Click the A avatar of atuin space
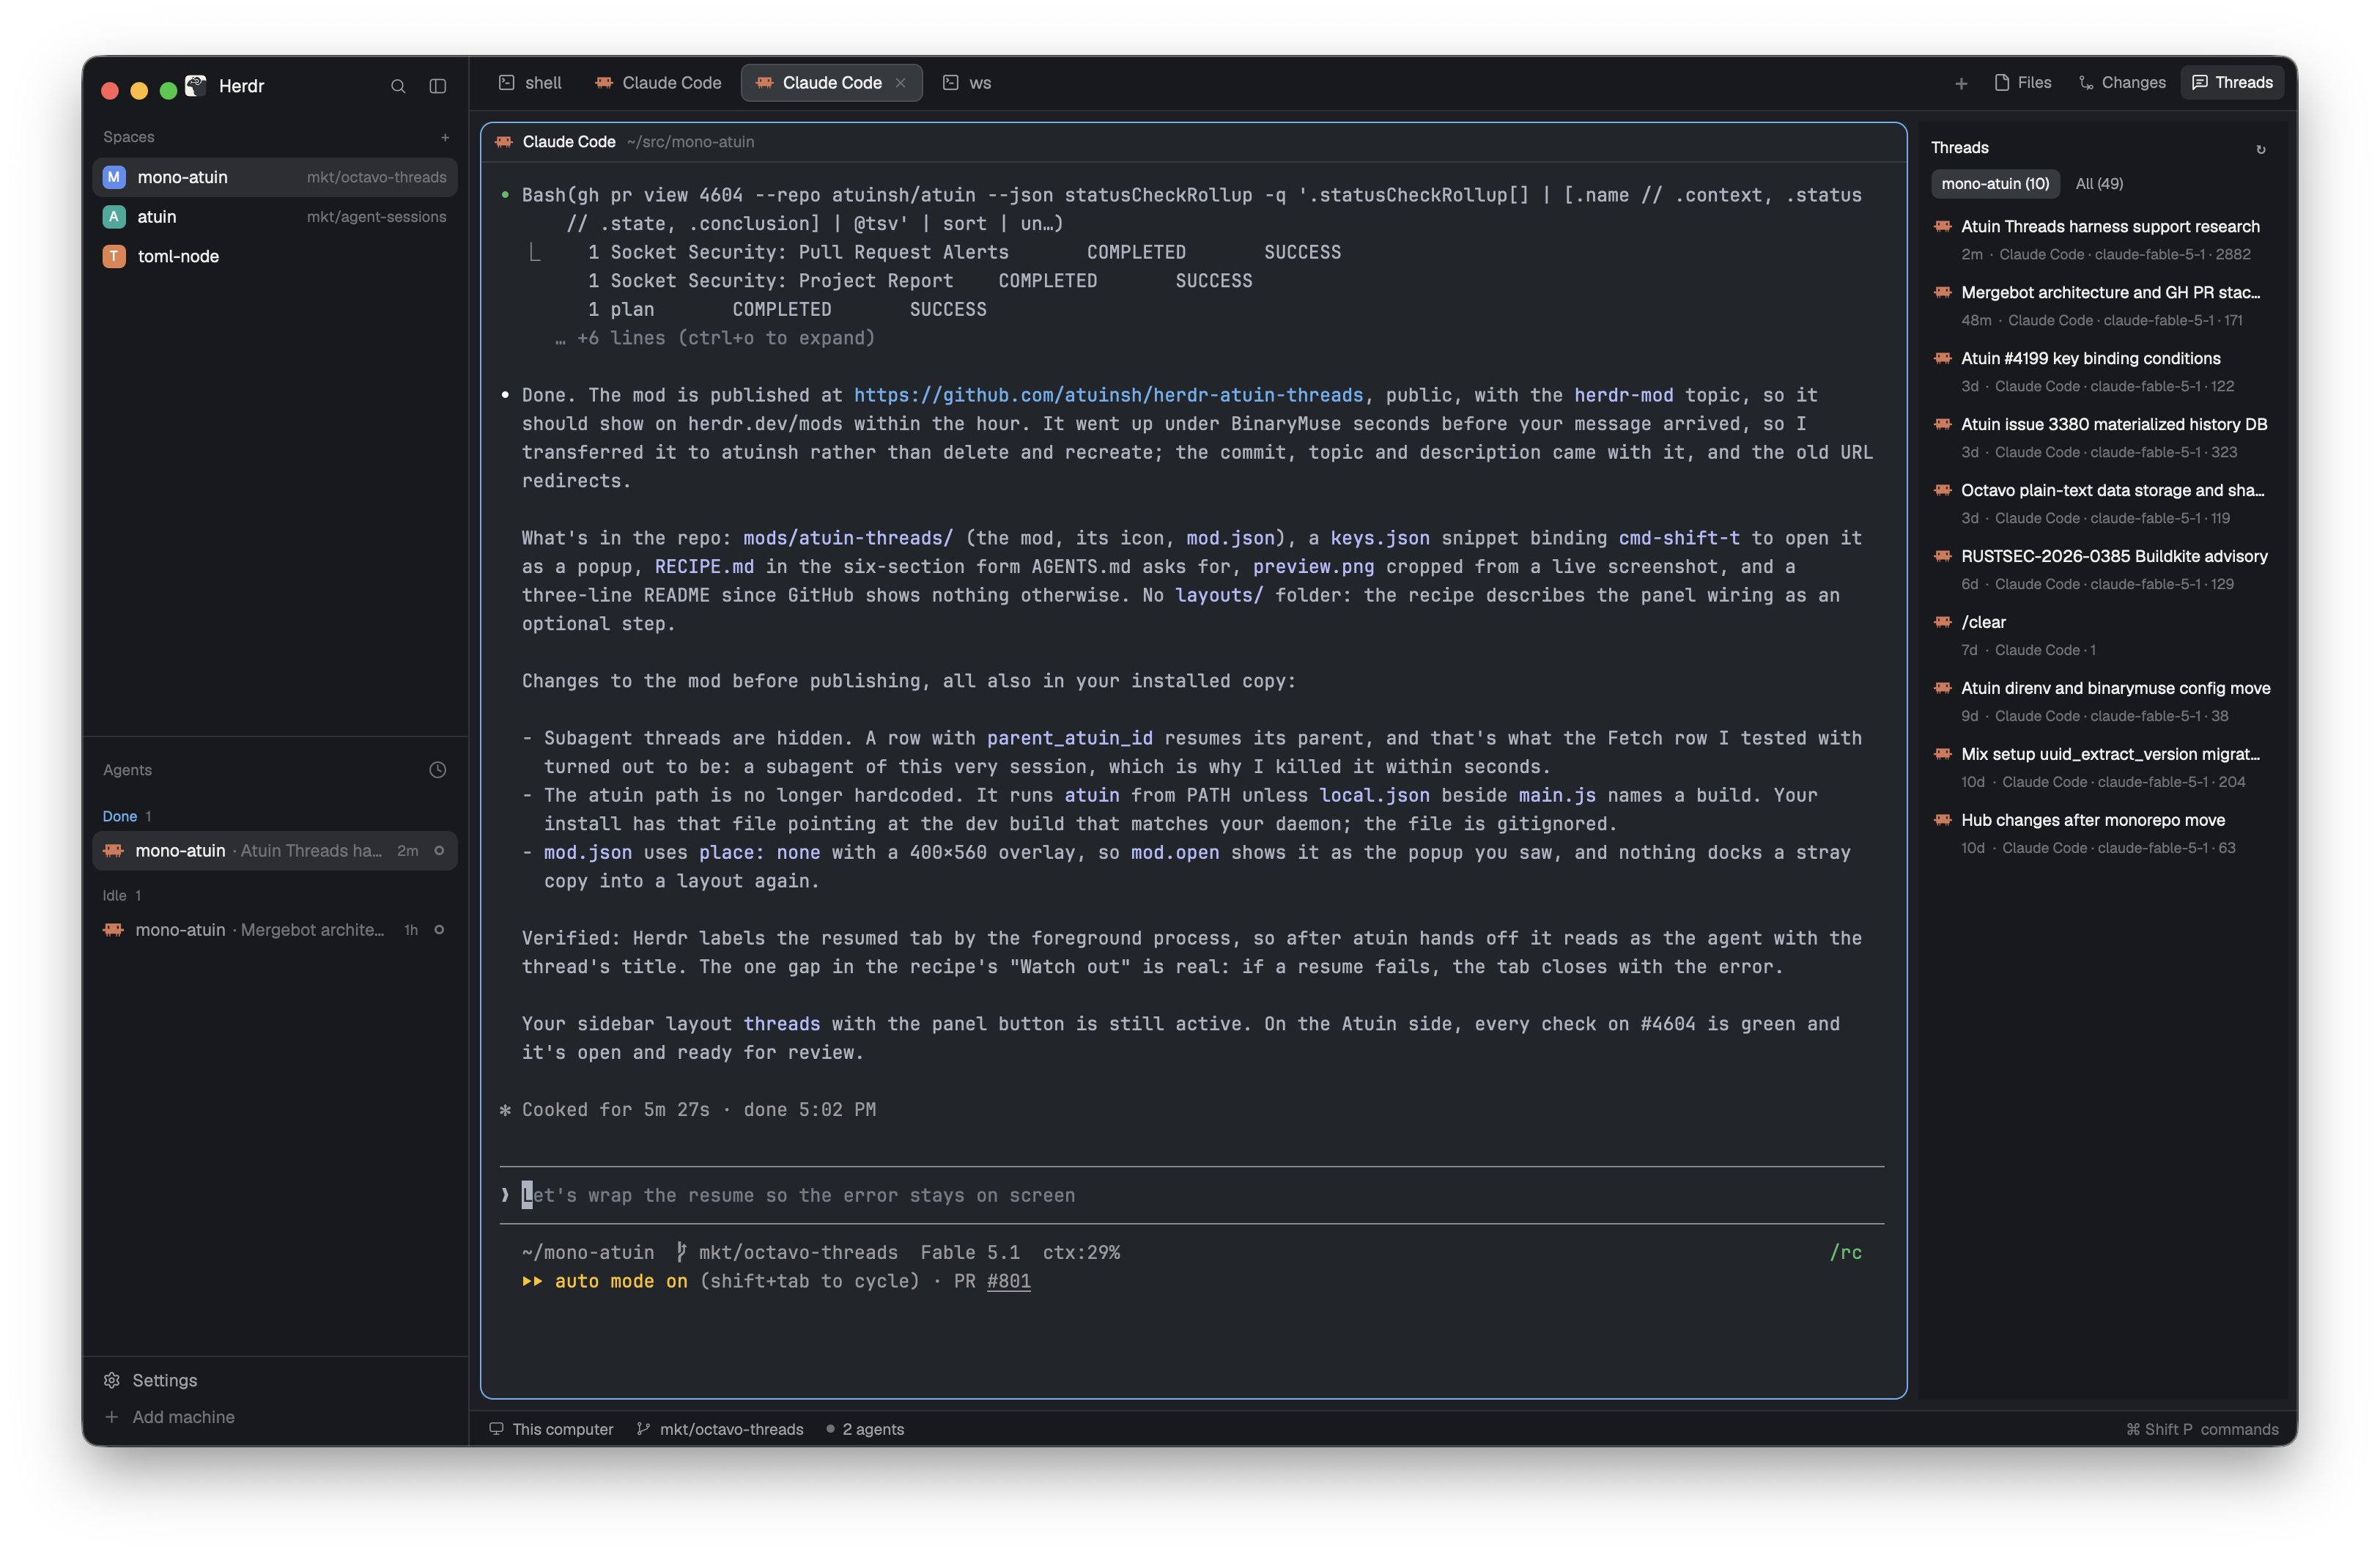Image resolution: width=2380 pixels, height=1555 pixels. click(114, 217)
